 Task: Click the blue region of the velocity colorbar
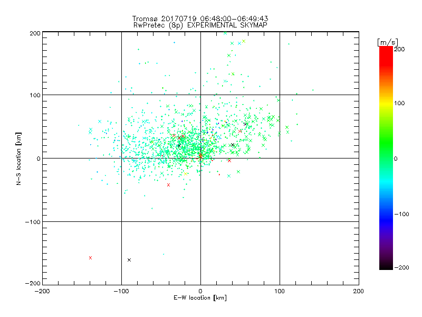coord(386,218)
